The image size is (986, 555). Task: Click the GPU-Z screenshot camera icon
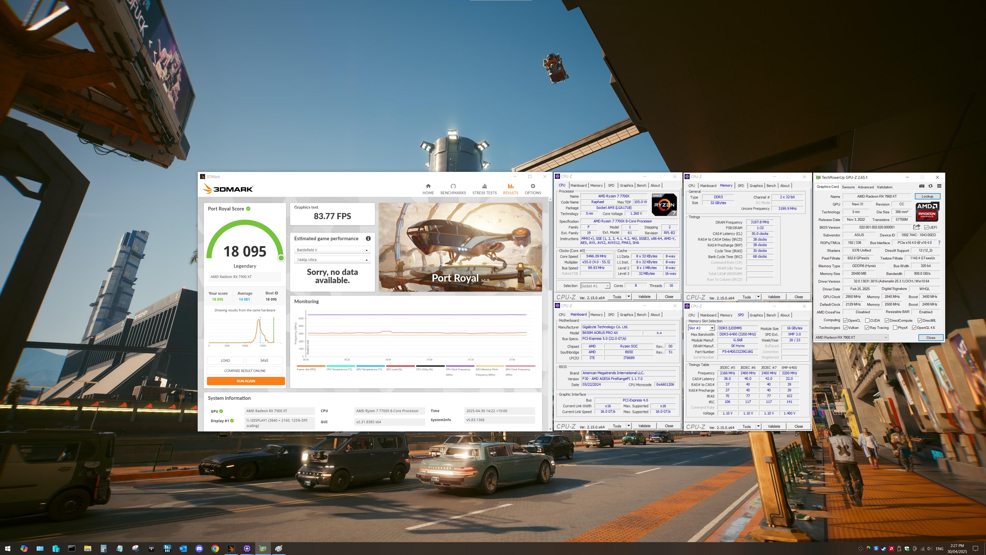coord(922,186)
